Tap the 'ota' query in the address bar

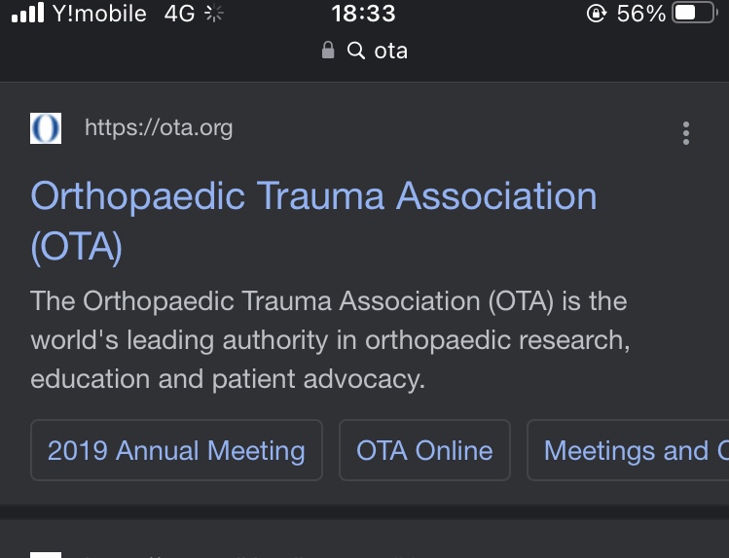tap(390, 51)
